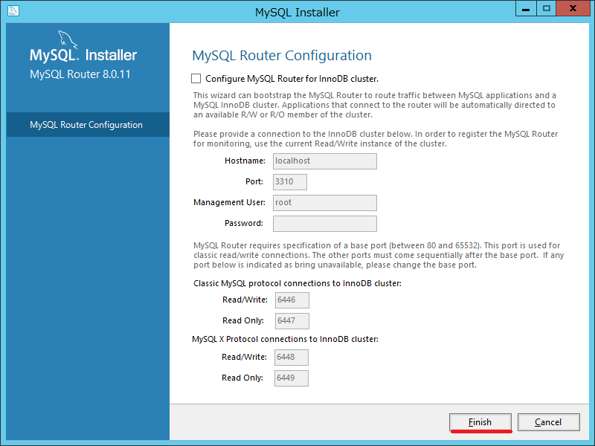Click X Protocol Read/Write port 6448
The height and width of the screenshot is (446, 595).
click(292, 358)
